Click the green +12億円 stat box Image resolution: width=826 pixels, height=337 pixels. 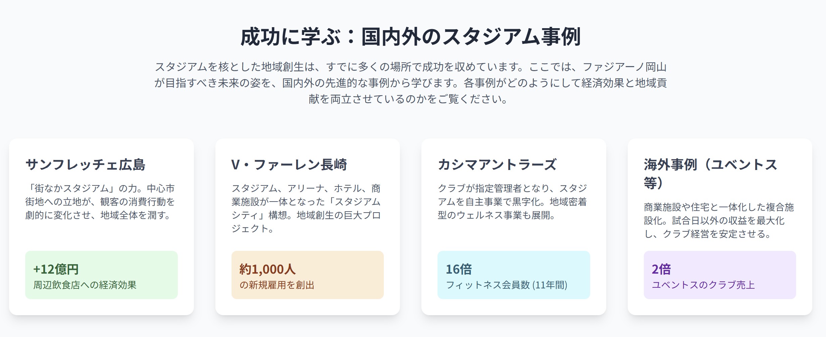point(101,275)
